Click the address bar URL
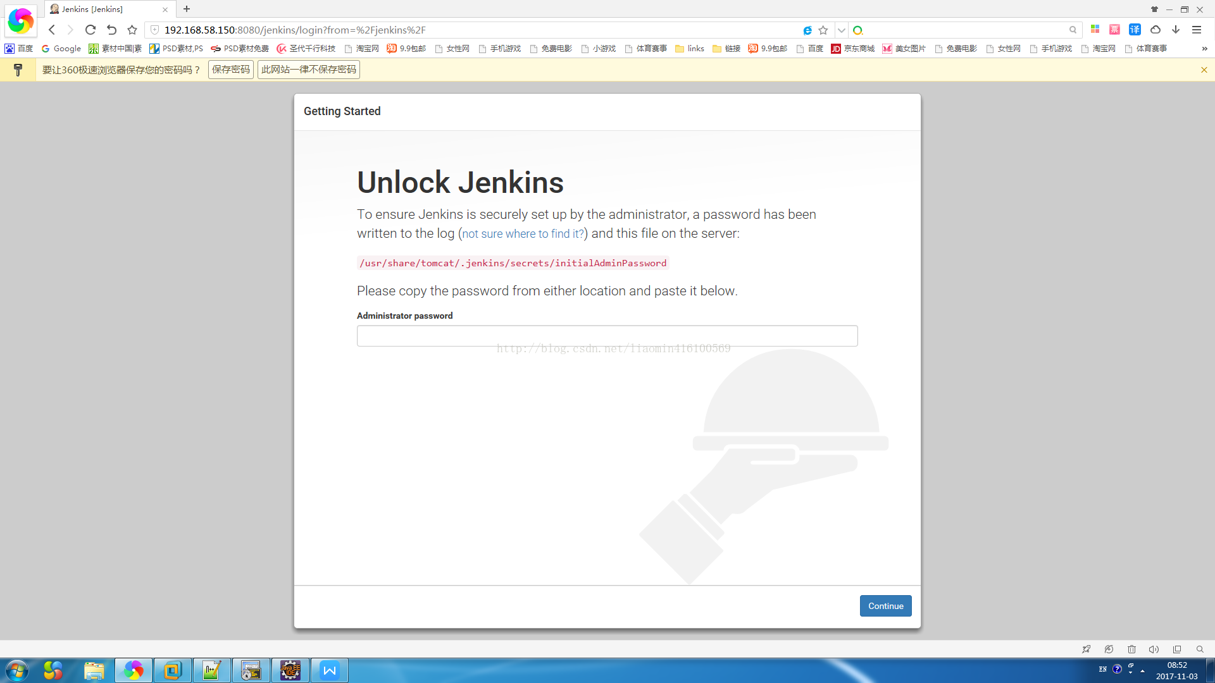Screen dimensions: 1215x683 295,30
